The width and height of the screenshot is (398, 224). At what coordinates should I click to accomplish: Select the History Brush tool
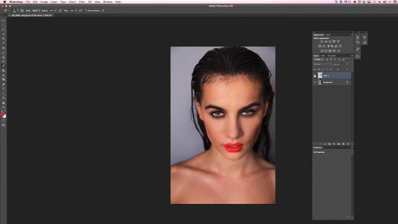pos(4,62)
